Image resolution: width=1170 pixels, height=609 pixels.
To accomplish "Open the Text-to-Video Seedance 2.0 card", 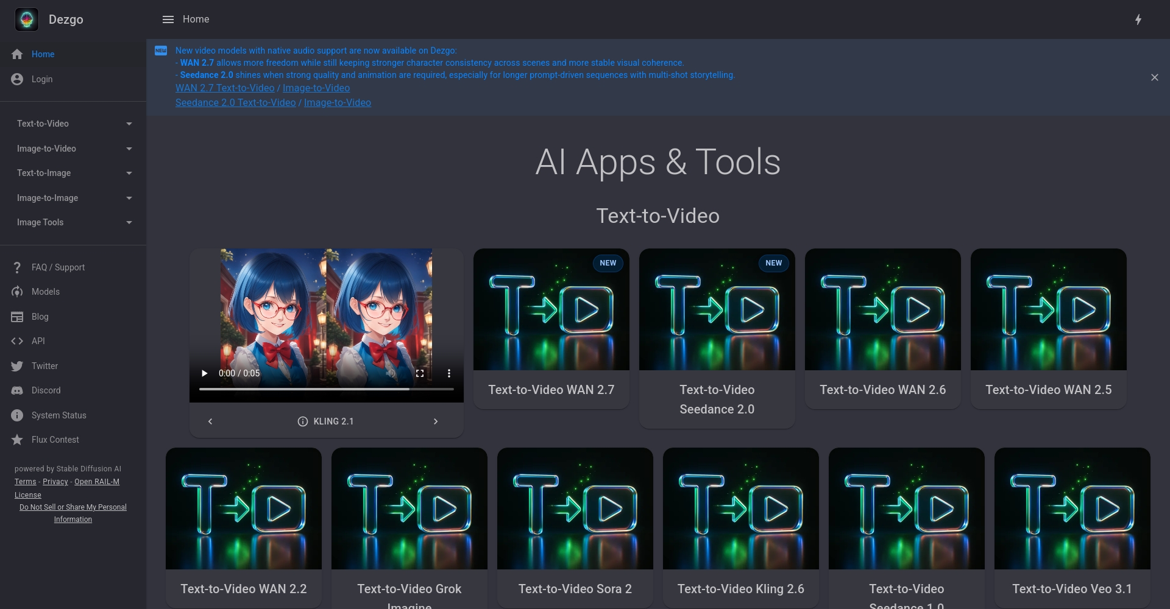I will pos(717,339).
